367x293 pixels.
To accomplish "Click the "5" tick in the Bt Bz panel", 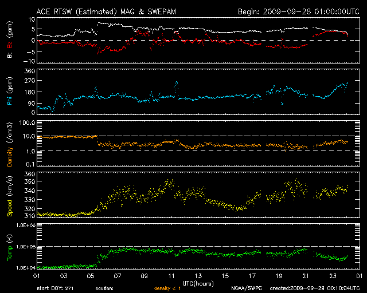I will [33, 29].
